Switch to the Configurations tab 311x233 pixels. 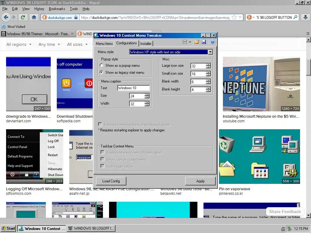tap(127, 43)
